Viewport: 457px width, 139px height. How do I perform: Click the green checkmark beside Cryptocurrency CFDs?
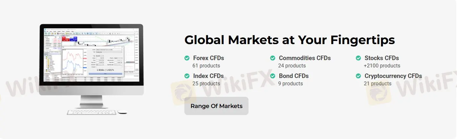click(x=358, y=76)
